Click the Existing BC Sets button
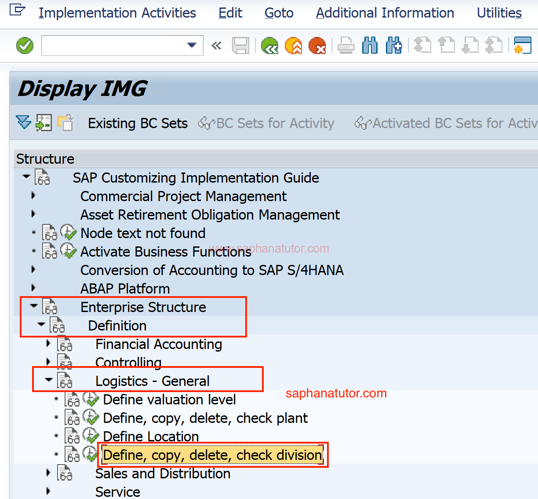 point(138,123)
